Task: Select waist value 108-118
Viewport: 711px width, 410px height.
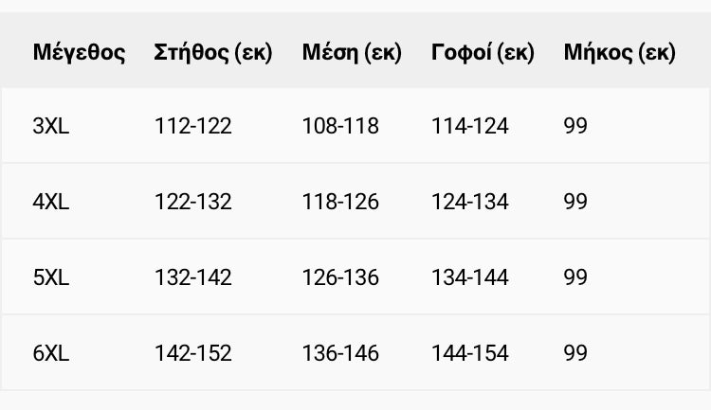Action: pos(340,126)
